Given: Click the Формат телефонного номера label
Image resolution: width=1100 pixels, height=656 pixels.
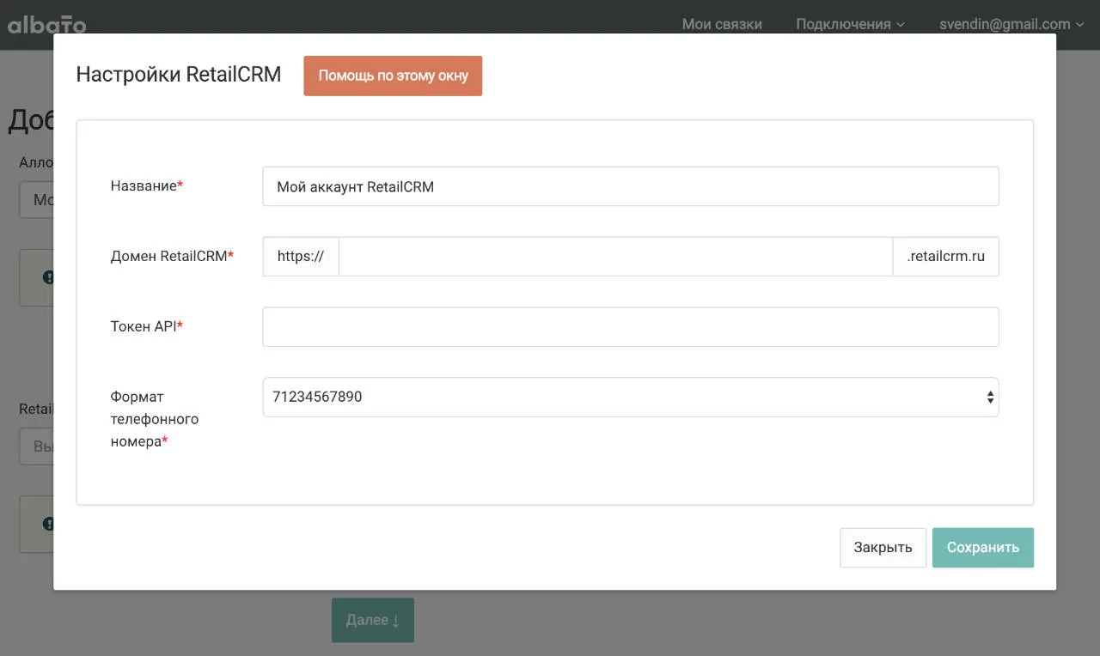Looking at the screenshot, I should pyautogui.click(x=155, y=419).
